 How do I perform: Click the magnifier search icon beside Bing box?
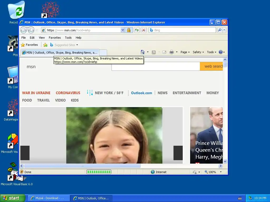[220, 30]
